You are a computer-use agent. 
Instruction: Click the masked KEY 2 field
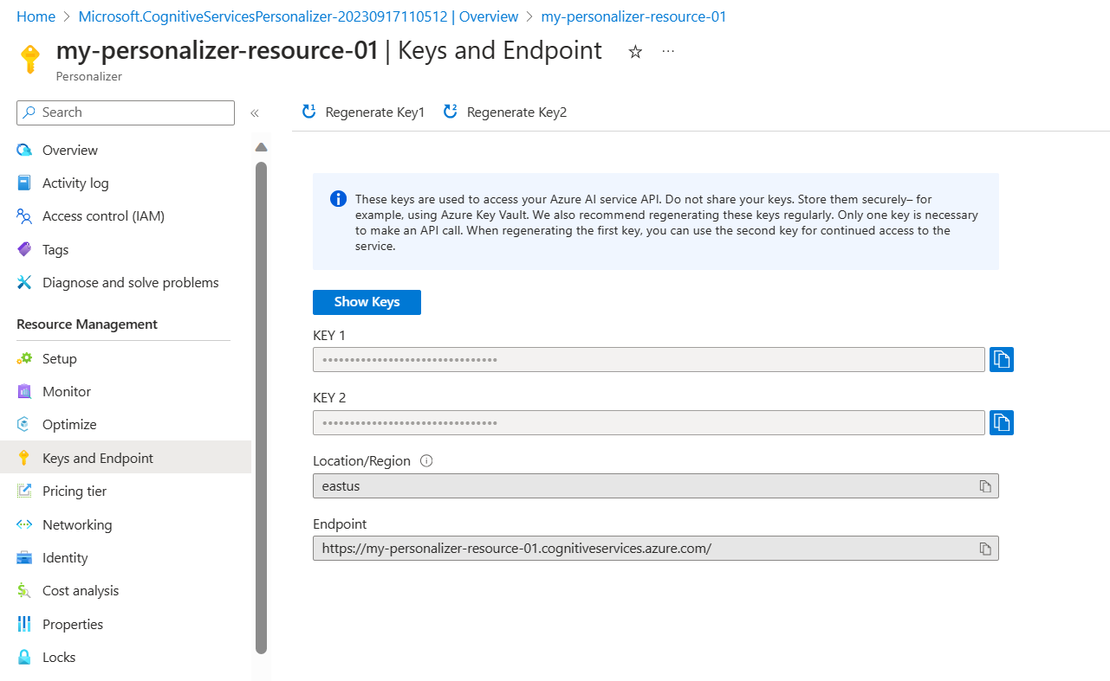point(648,422)
